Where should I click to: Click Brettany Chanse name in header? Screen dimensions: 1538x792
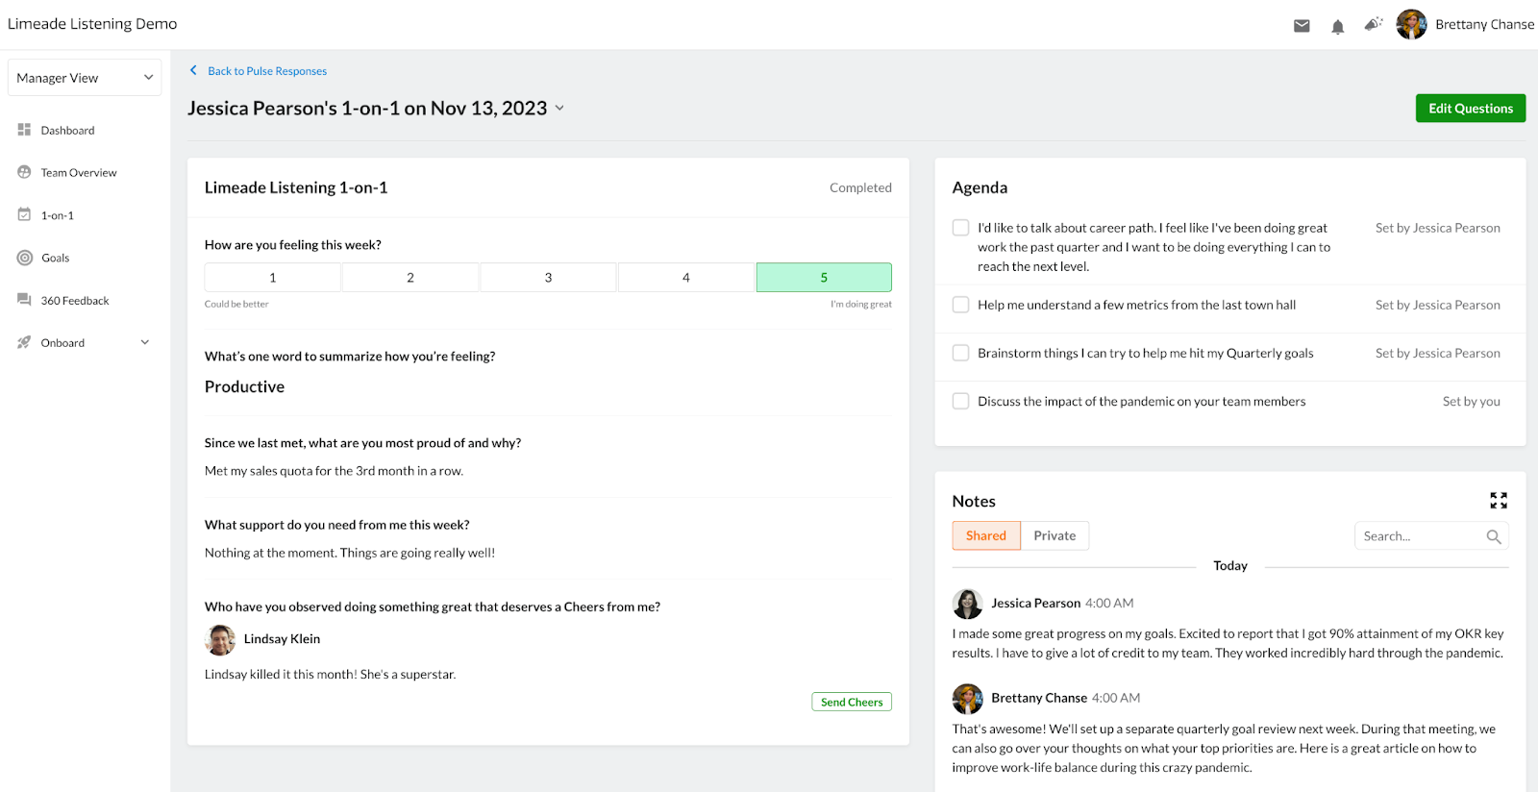[1484, 24]
